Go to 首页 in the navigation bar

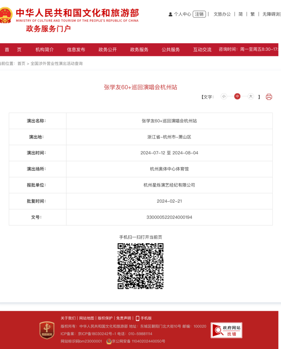coord(13,50)
